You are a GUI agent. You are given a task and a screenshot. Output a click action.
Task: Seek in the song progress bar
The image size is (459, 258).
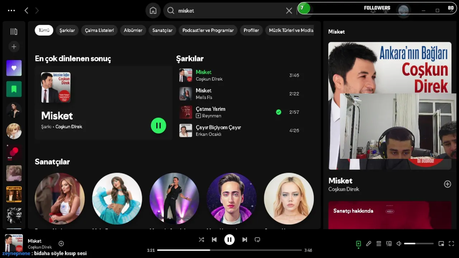click(229, 250)
